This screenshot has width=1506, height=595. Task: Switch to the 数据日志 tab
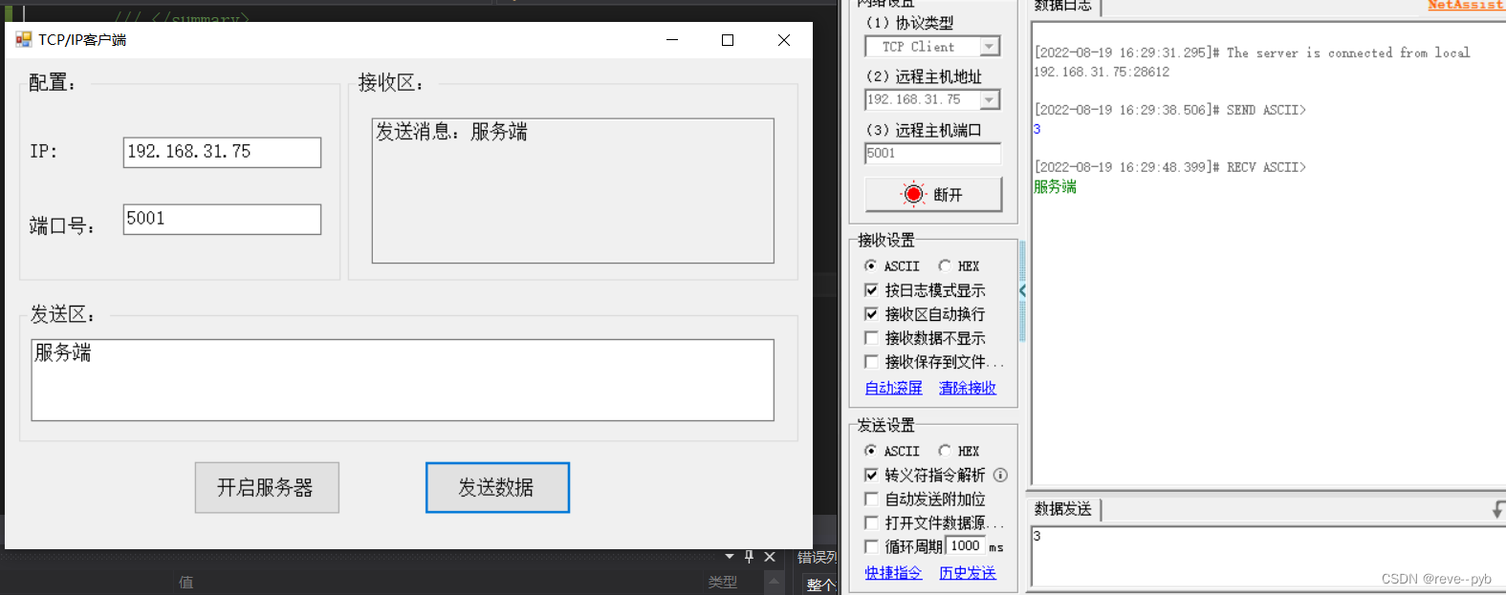[x=1063, y=6]
